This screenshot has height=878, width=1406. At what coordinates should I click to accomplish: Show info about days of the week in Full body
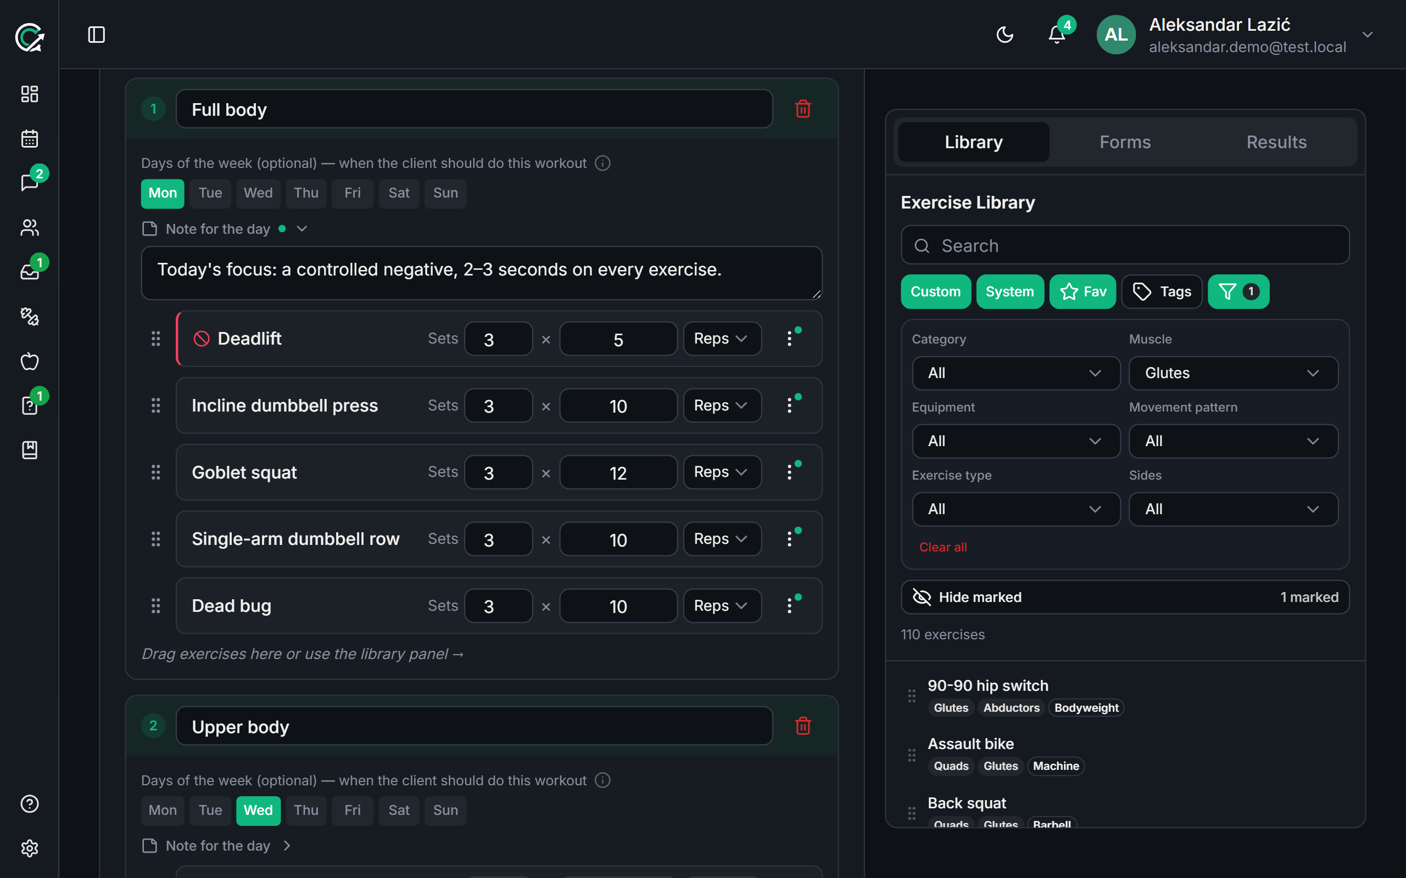602,163
